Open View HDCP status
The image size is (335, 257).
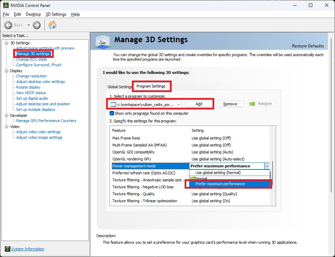point(31,93)
